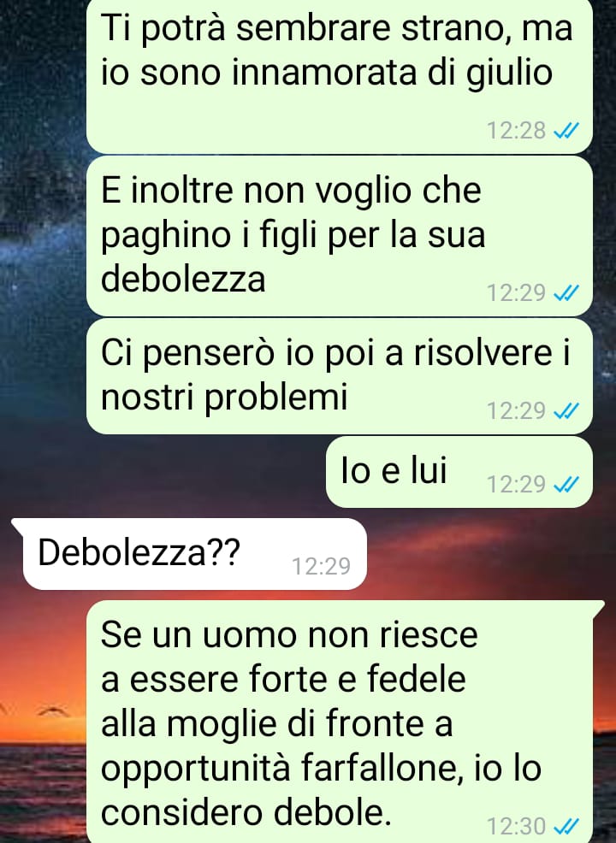Image resolution: width=616 pixels, height=843 pixels.
Task: Tap the double-check on the 'nostri problemi' message
Action: click(x=566, y=410)
